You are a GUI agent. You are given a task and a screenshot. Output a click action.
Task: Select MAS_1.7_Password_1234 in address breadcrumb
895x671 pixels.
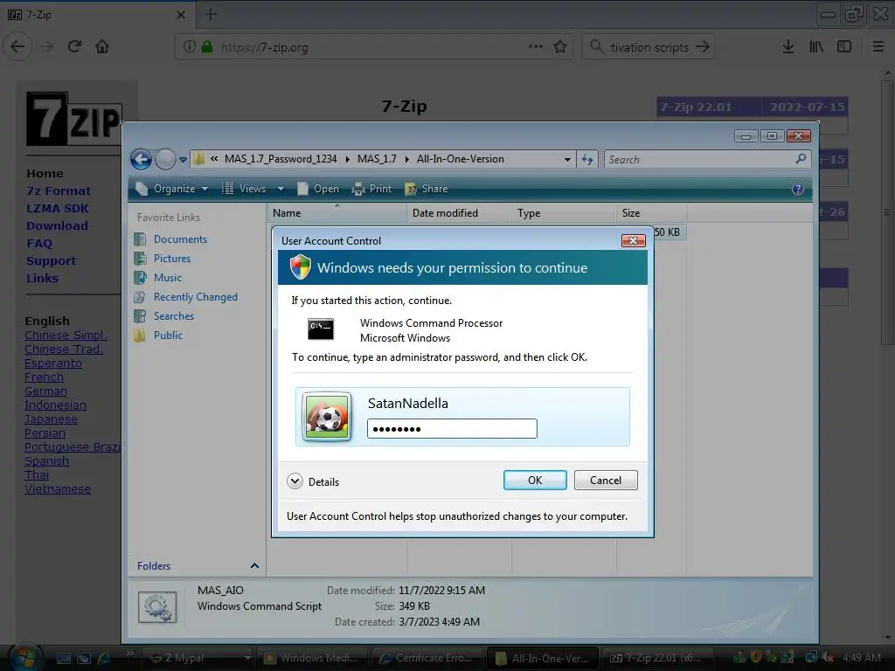point(281,159)
